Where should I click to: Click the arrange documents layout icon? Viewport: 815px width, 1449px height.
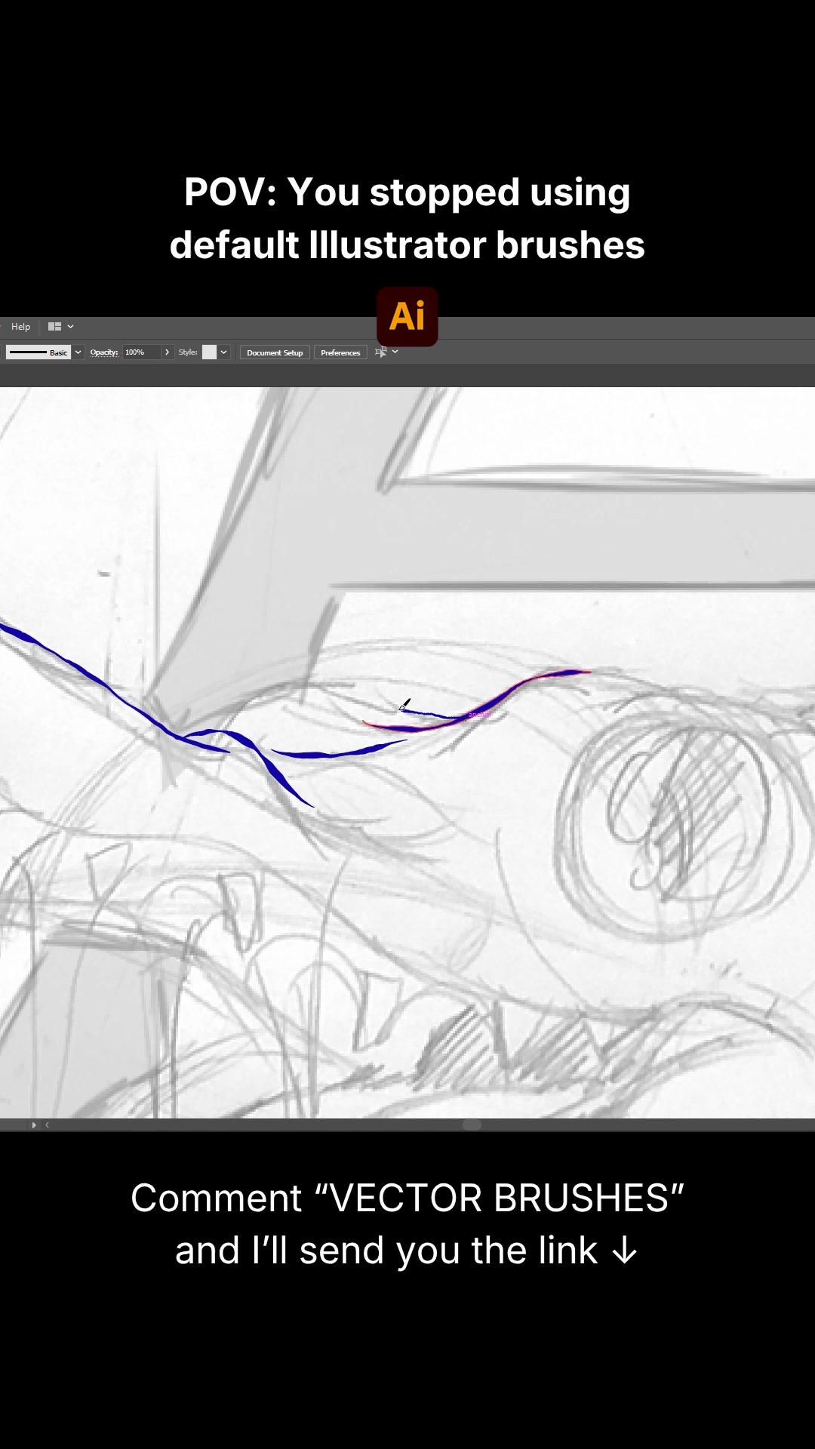click(54, 327)
